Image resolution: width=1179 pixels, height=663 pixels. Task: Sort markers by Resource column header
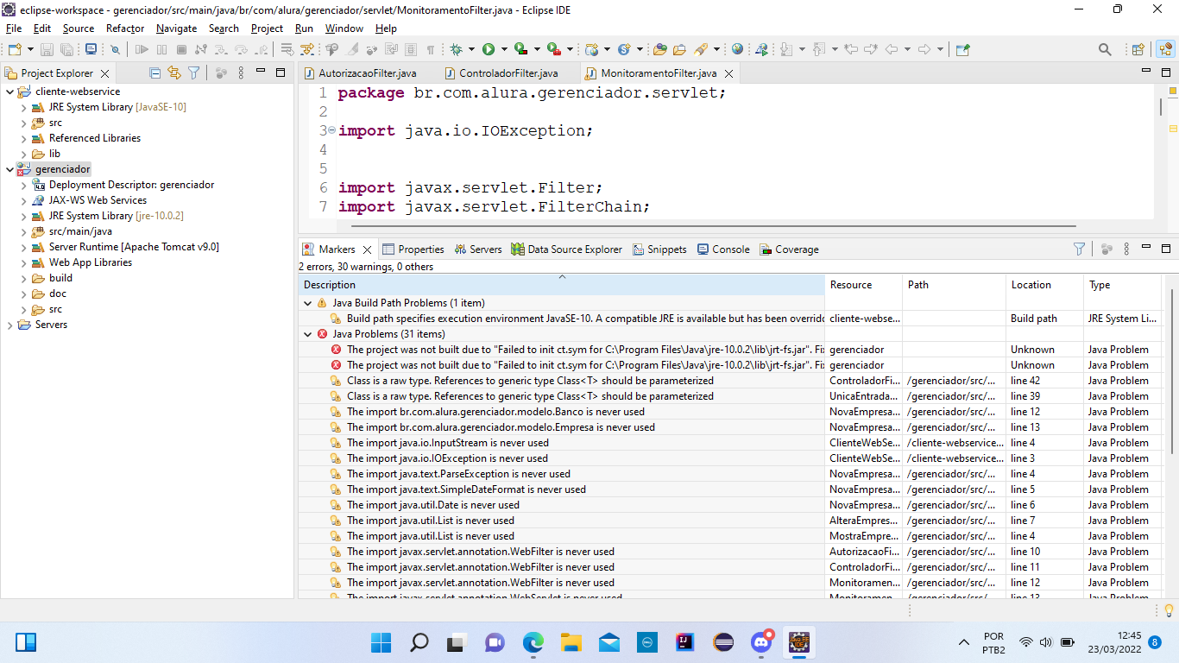pos(864,285)
